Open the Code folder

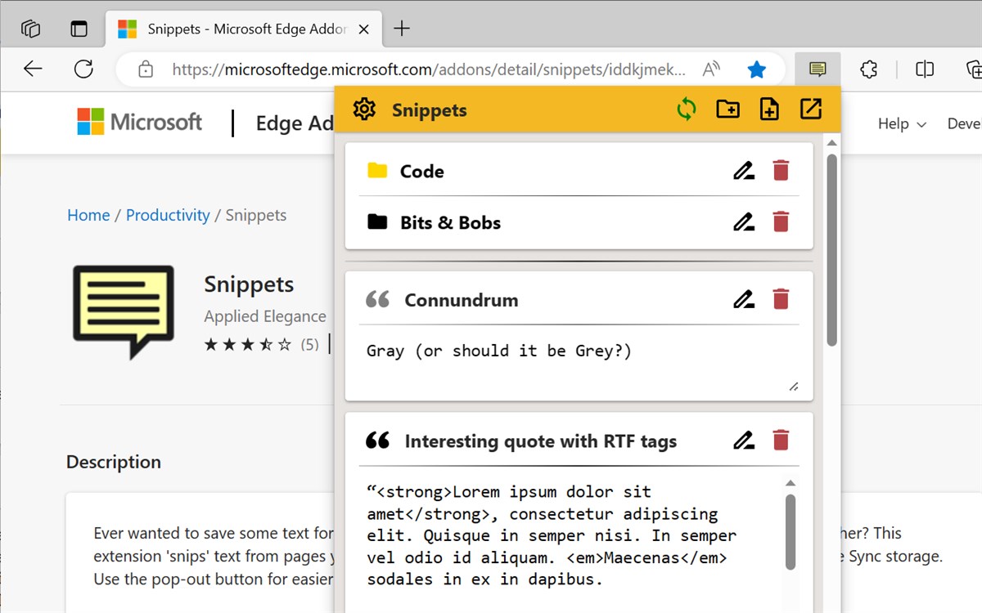click(423, 171)
